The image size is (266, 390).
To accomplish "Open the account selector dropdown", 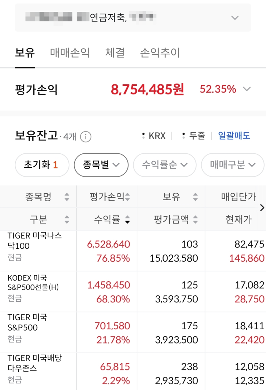I will 234,18.
